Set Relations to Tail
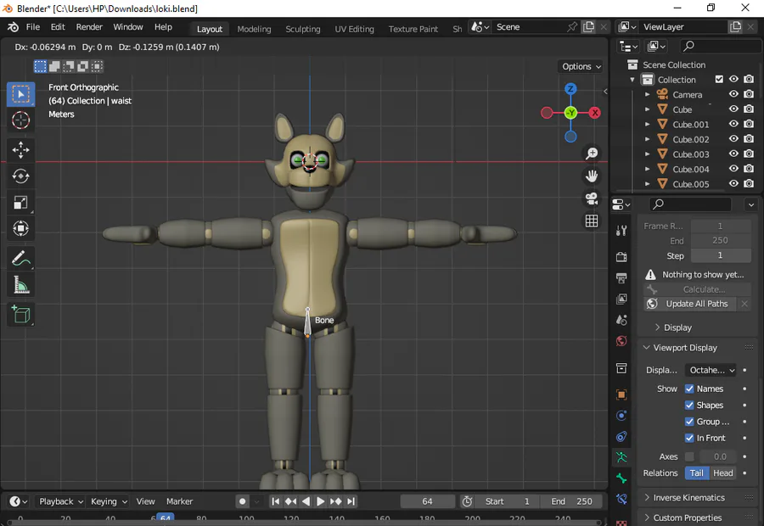 coord(696,473)
